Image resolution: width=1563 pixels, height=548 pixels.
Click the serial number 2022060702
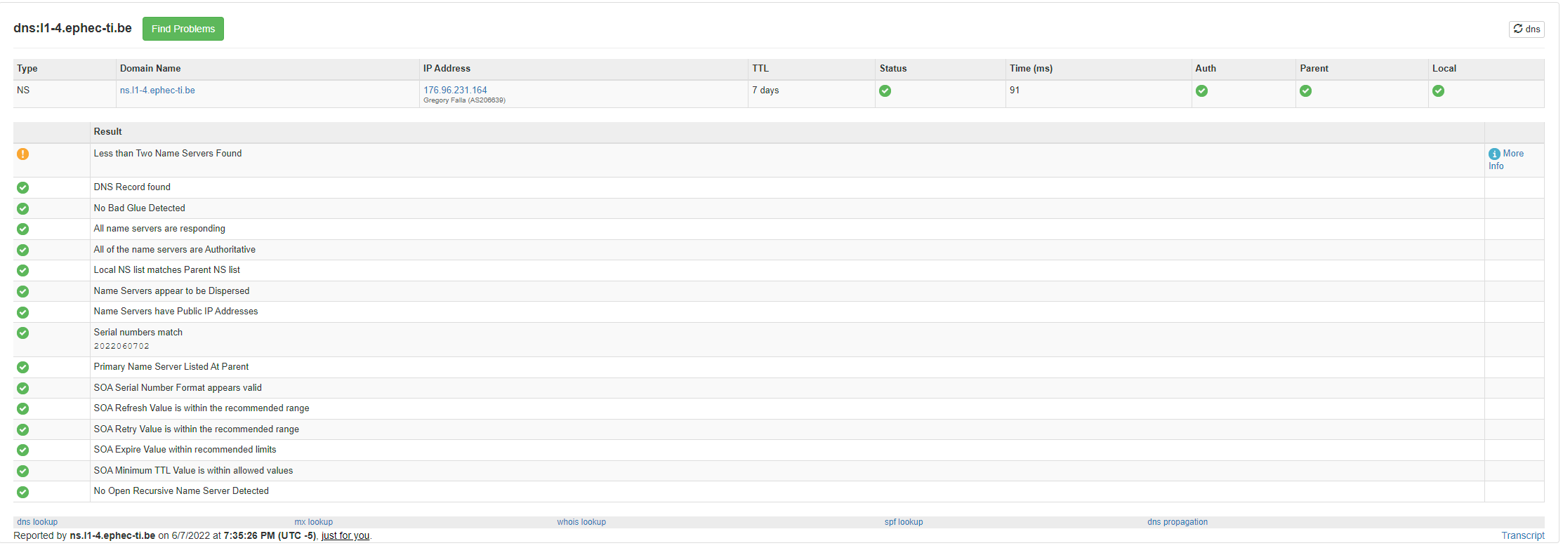[121, 346]
